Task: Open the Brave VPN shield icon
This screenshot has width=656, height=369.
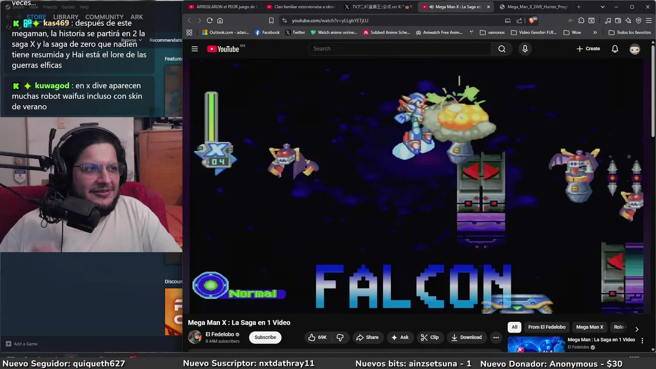Action: point(639,20)
